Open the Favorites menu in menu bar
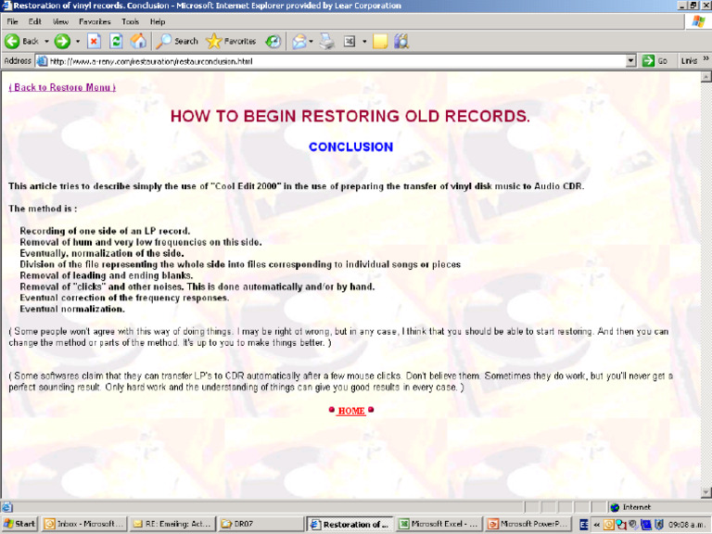712x534 pixels. [x=94, y=20]
